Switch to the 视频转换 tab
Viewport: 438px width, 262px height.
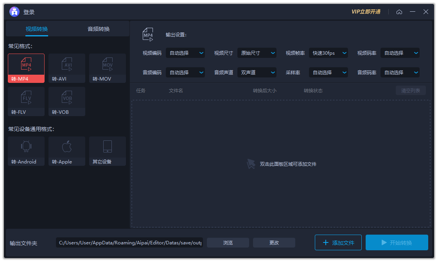pyautogui.click(x=37, y=29)
